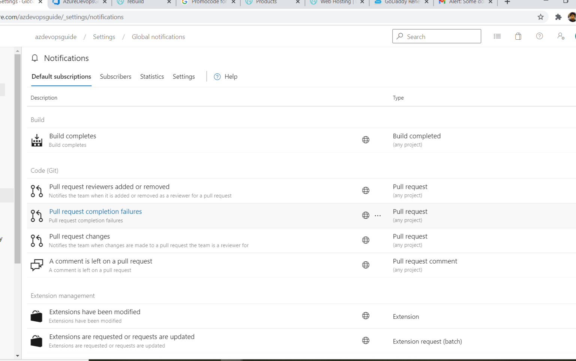The image size is (576, 361).
Task: Open the marketplace shopping bag icon
Action: click(x=518, y=36)
